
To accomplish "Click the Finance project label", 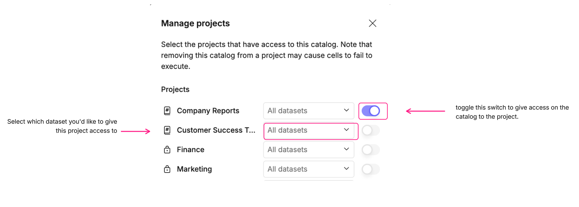I will 190,150.
